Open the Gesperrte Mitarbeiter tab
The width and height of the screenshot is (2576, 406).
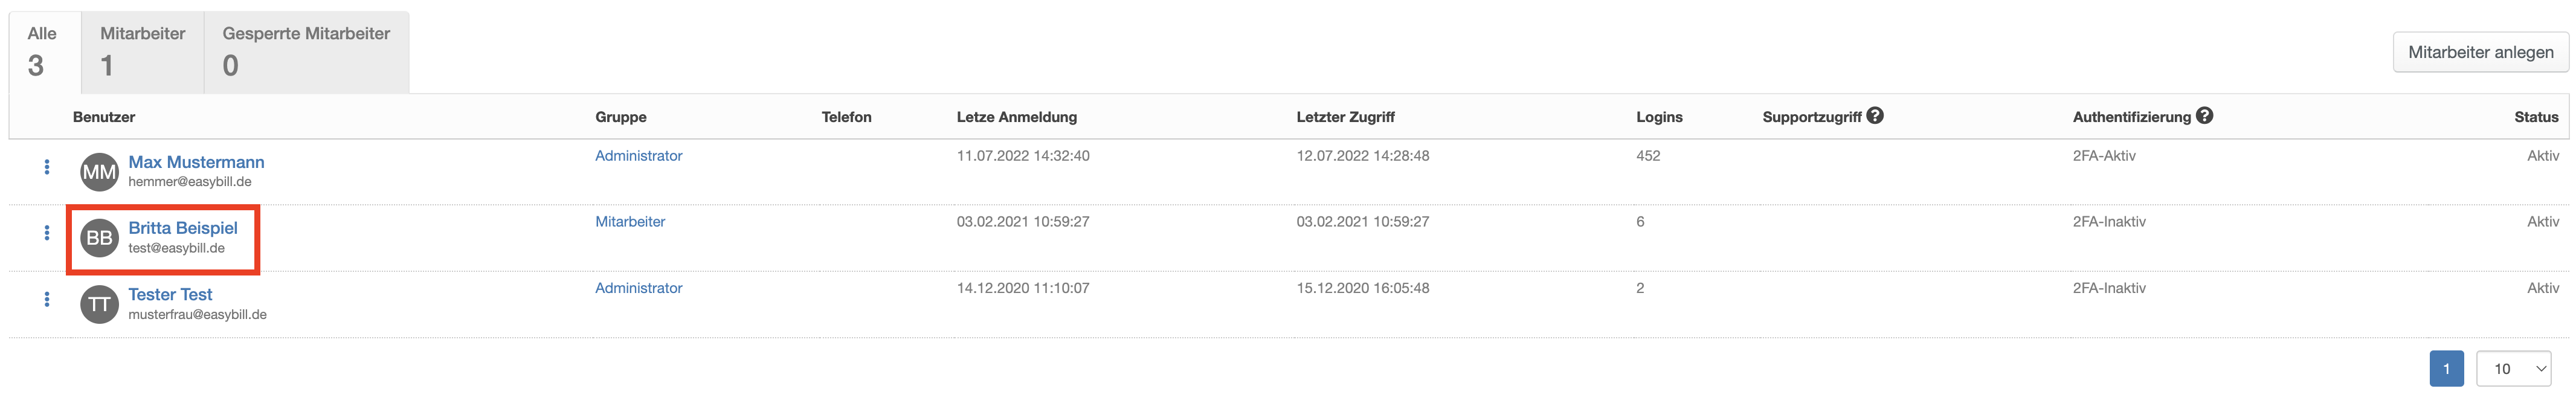pos(307,52)
